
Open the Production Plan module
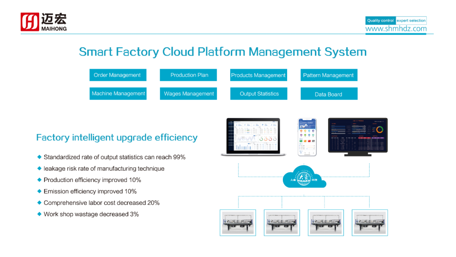tap(189, 75)
